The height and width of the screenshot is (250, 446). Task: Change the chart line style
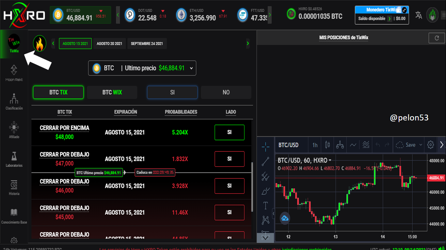[353, 145]
